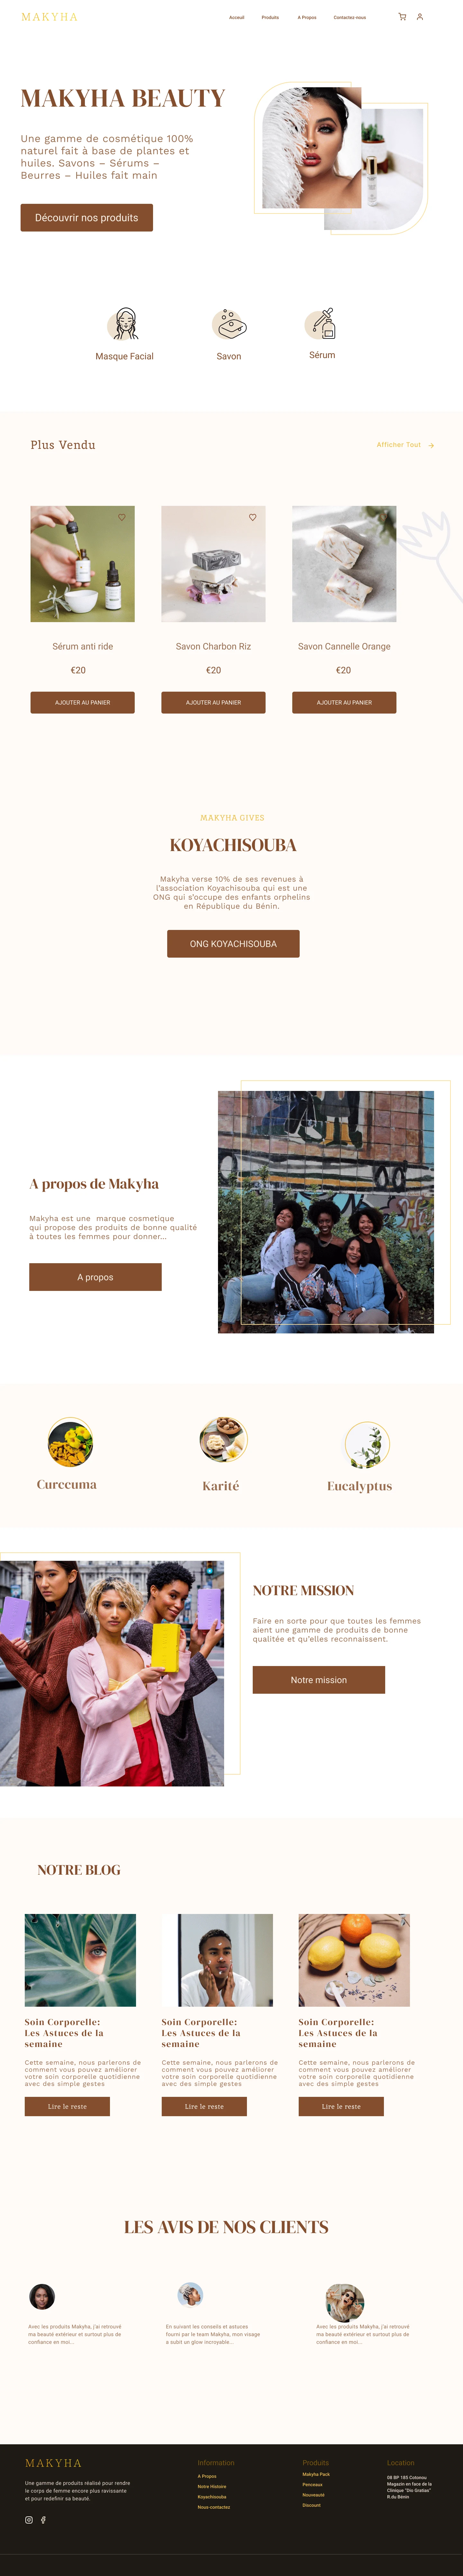
Task: Add Savon Cannelle Orange to cart
Action: point(344,702)
